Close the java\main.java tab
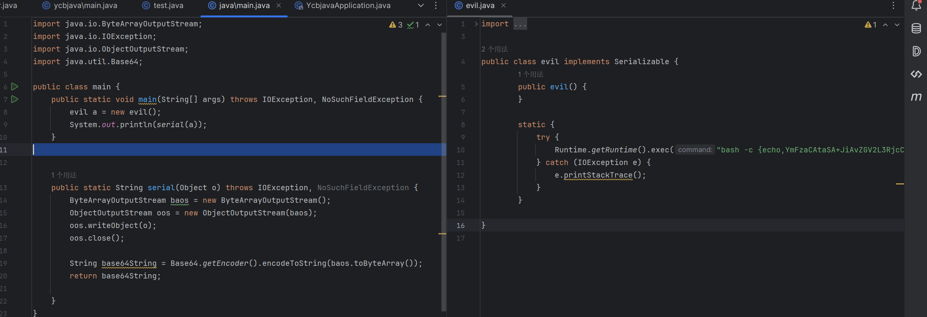This screenshot has width=927, height=317. coord(279,6)
